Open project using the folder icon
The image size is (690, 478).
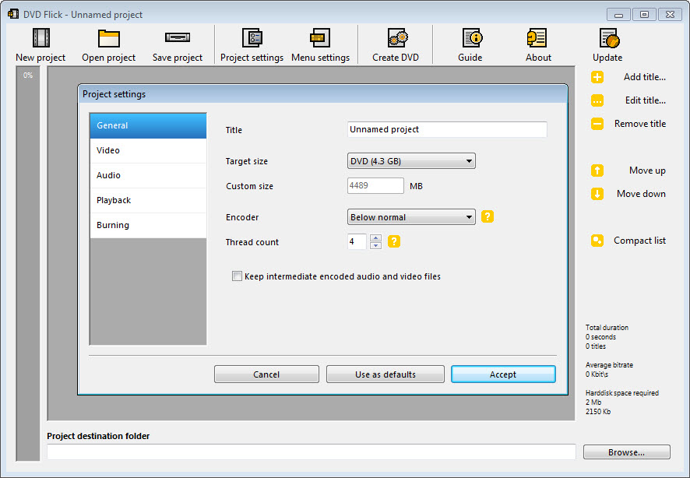pyautogui.click(x=109, y=38)
